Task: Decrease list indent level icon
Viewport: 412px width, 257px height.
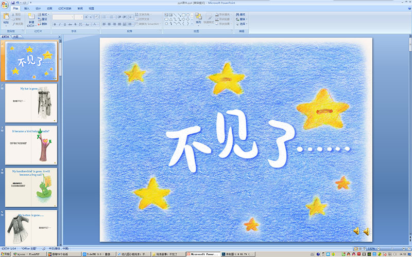Action: [x=119, y=17]
